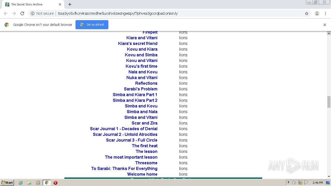Click "lions" beside Scar Journal 3
This screenshot has height=186, width=331.
pos(183,140)
